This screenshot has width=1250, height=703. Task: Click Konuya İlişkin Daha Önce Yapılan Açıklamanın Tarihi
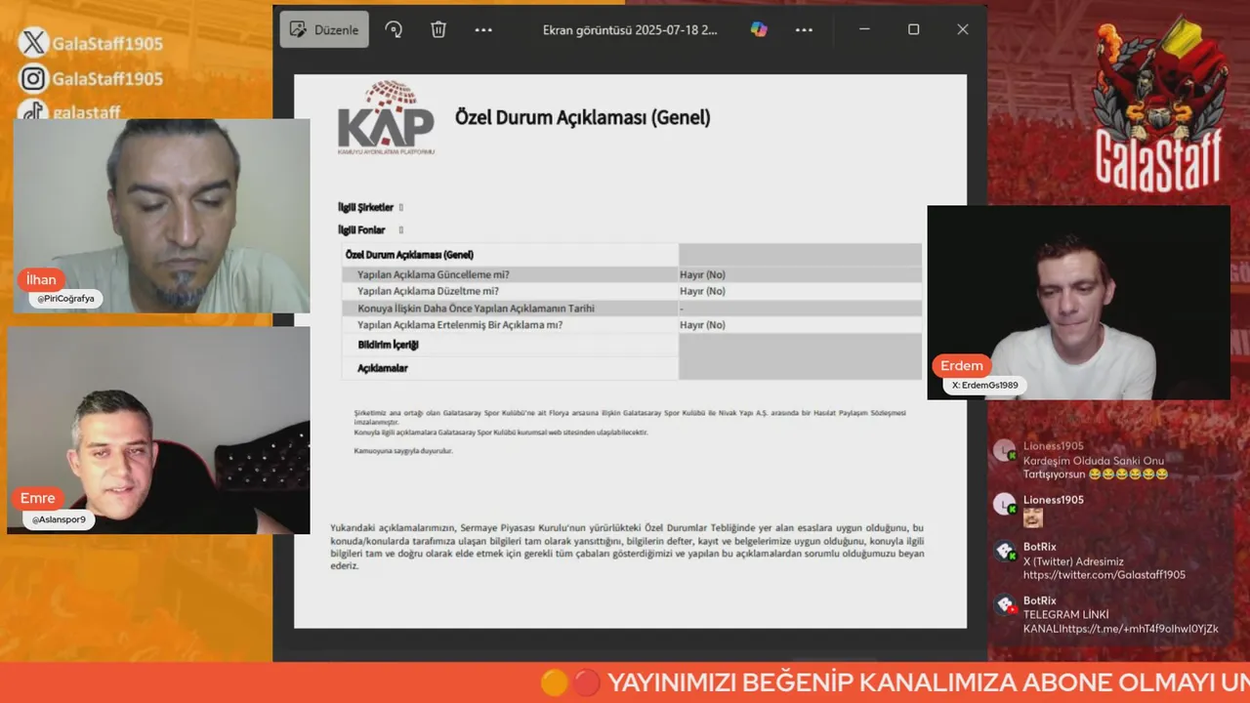[x=476, y=309]
